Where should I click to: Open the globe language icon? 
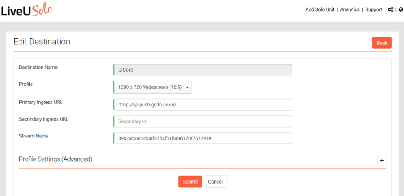[401, 10]
